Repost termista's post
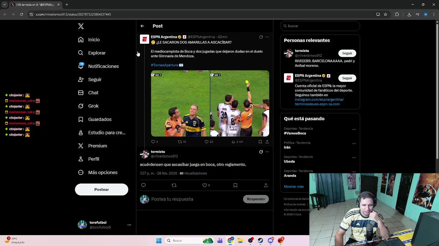The height and width of the screenshot is (246, 439). pyautogui.click(x=174, y=185)
